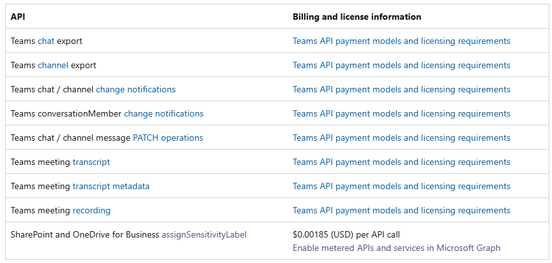This screenshot has width=552, height=263.
Task: Open the 'chat' link in Teams chat export
Action: [x=46, y=41]
